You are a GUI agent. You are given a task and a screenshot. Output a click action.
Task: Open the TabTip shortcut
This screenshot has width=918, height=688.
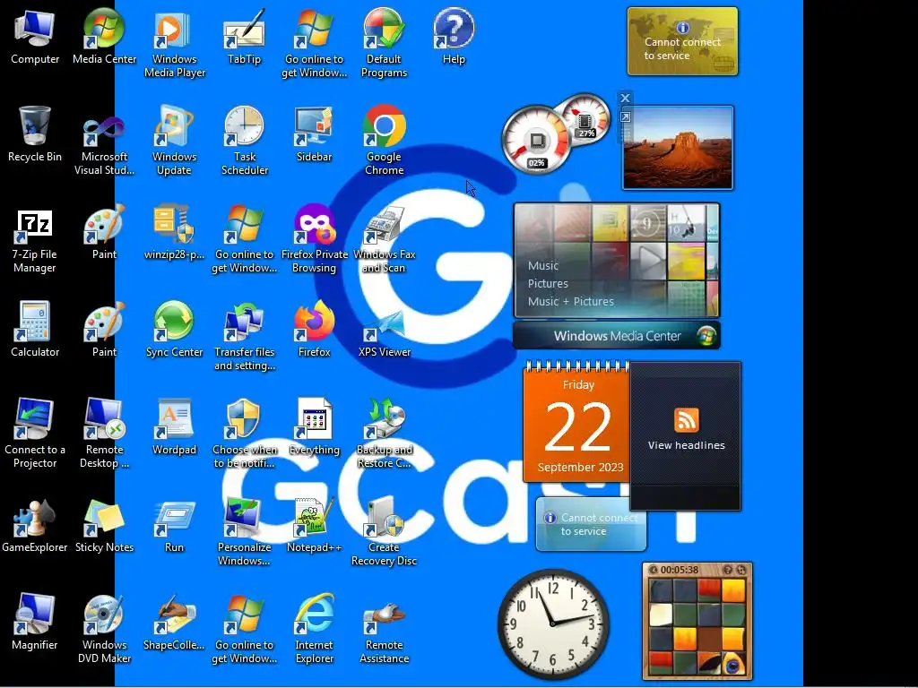[x=244, y=37]
